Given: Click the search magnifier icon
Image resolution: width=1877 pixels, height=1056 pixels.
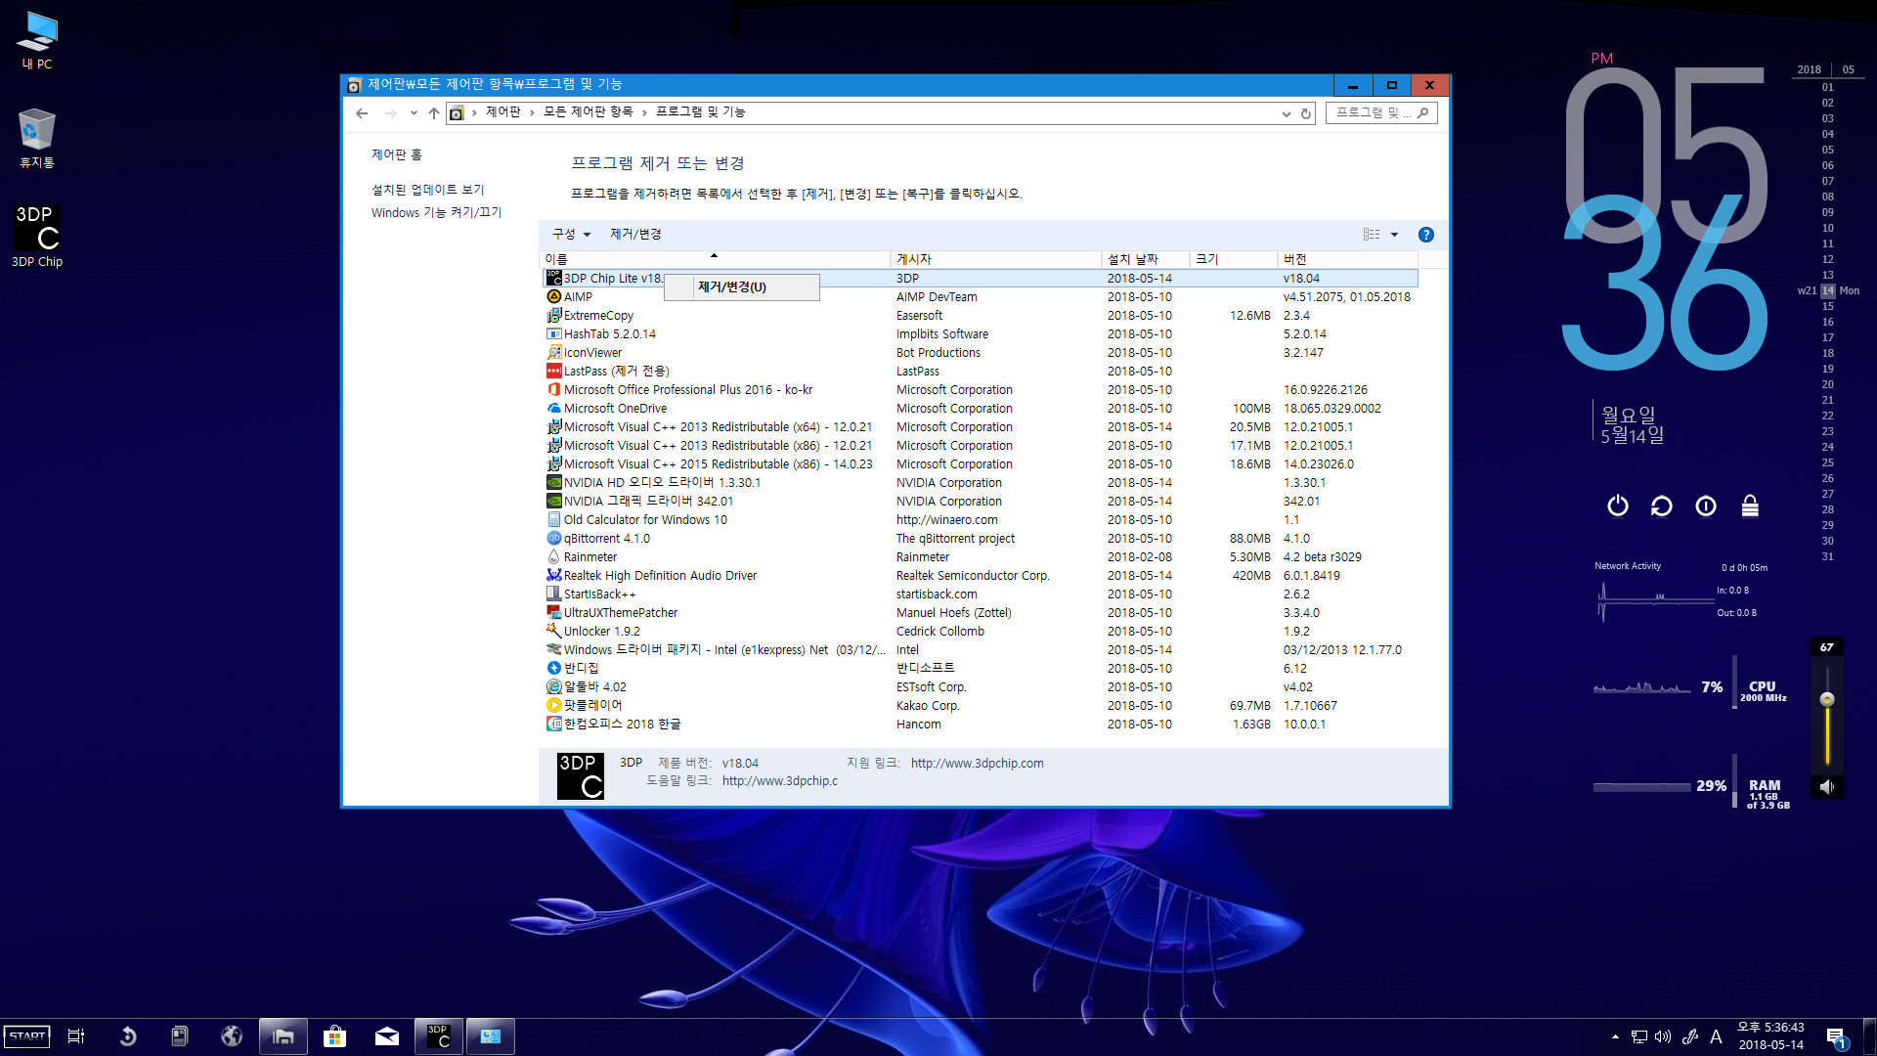Looking at the screenshot, I should pos(1423,113).
